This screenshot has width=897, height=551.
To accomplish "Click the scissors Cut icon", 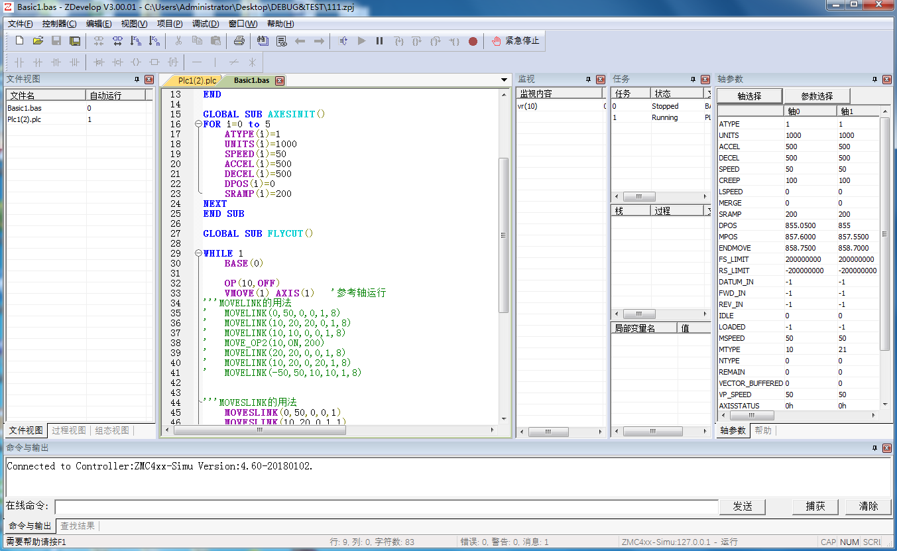I will (178, 41).
